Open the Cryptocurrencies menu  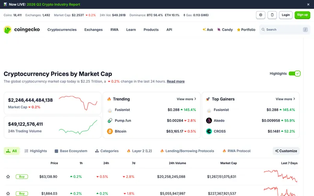point(62,30)
